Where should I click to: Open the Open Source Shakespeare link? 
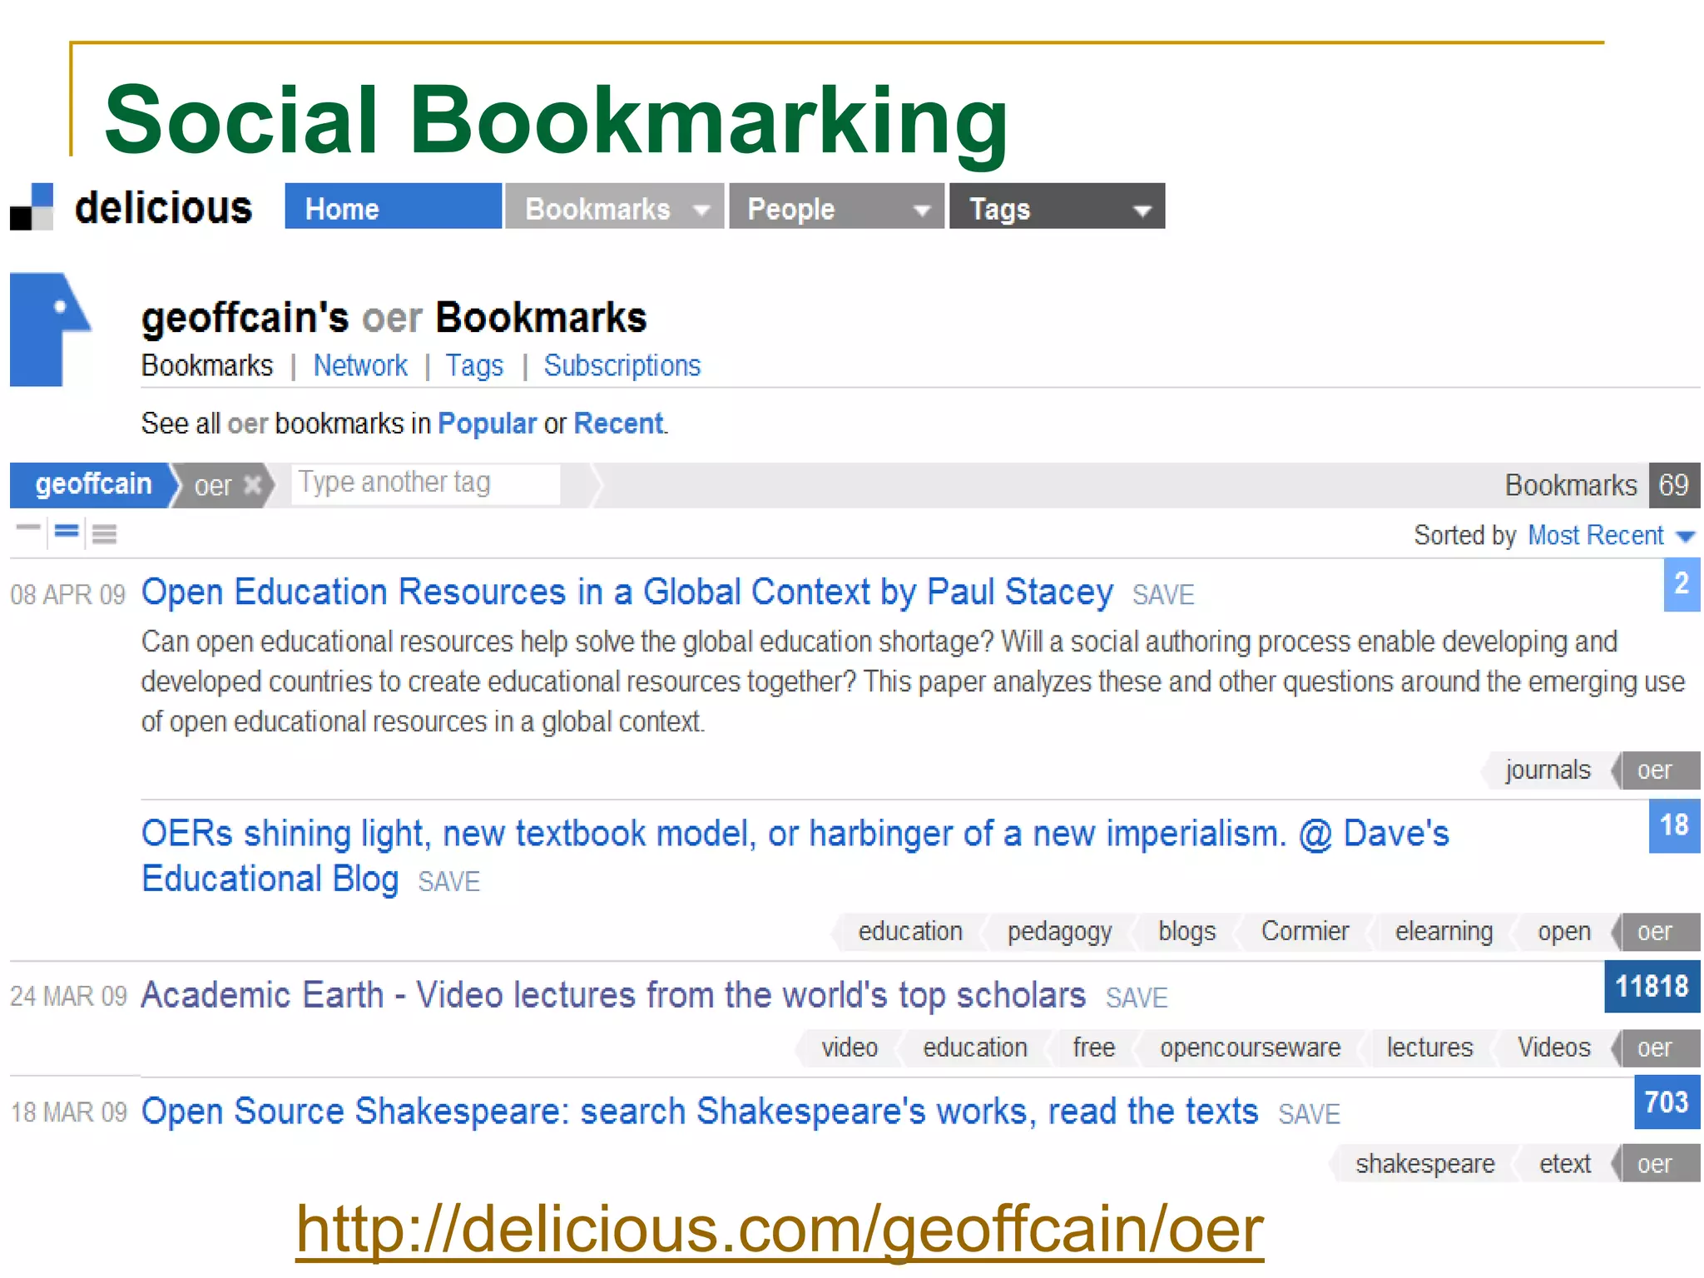click(700, 1112)
